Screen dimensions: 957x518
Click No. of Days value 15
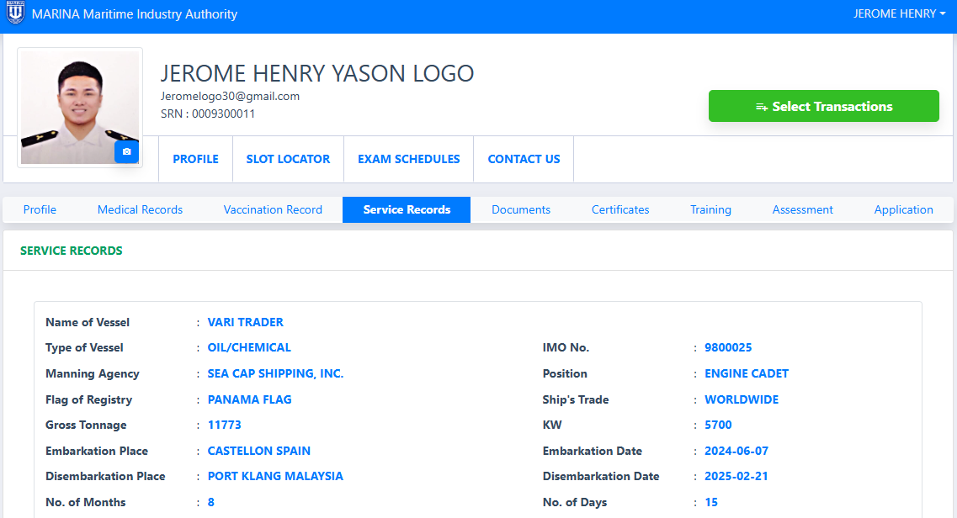(711, 502)
